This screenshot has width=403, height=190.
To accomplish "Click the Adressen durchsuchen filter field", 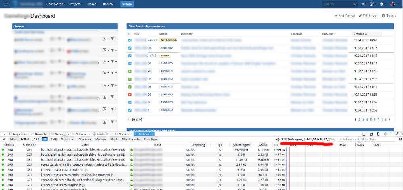I will [x=368, y=140].
